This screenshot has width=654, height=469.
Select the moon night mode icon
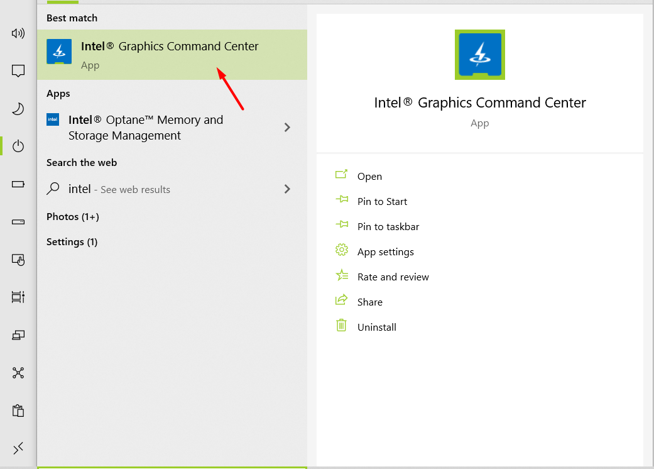pos(18,109)
